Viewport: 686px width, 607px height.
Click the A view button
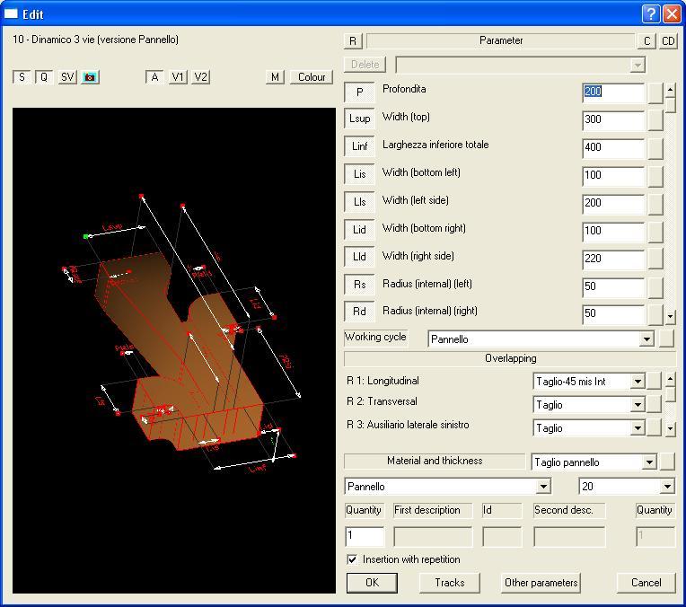154,77
